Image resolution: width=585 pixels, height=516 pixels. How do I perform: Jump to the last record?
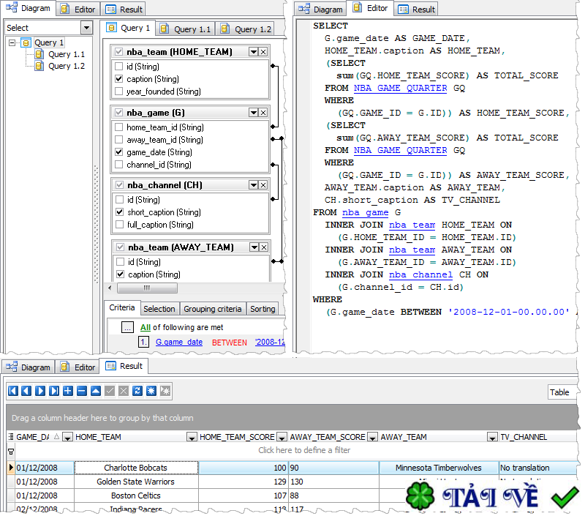click(53, 391)
